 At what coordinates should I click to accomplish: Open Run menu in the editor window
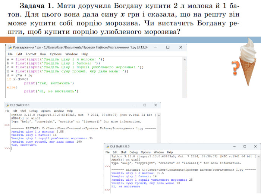[43, 54]
